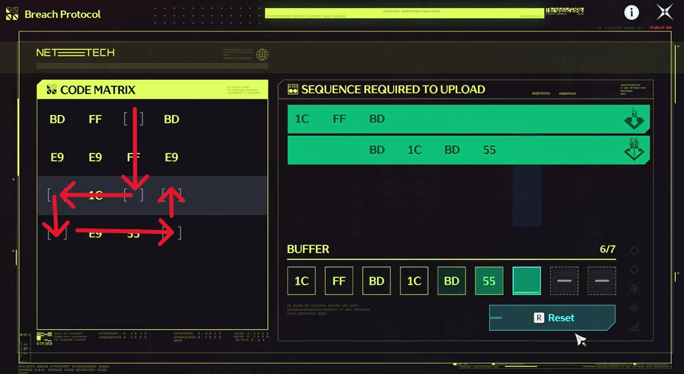Click the Sequence Required header icon

tap(293, 89)
